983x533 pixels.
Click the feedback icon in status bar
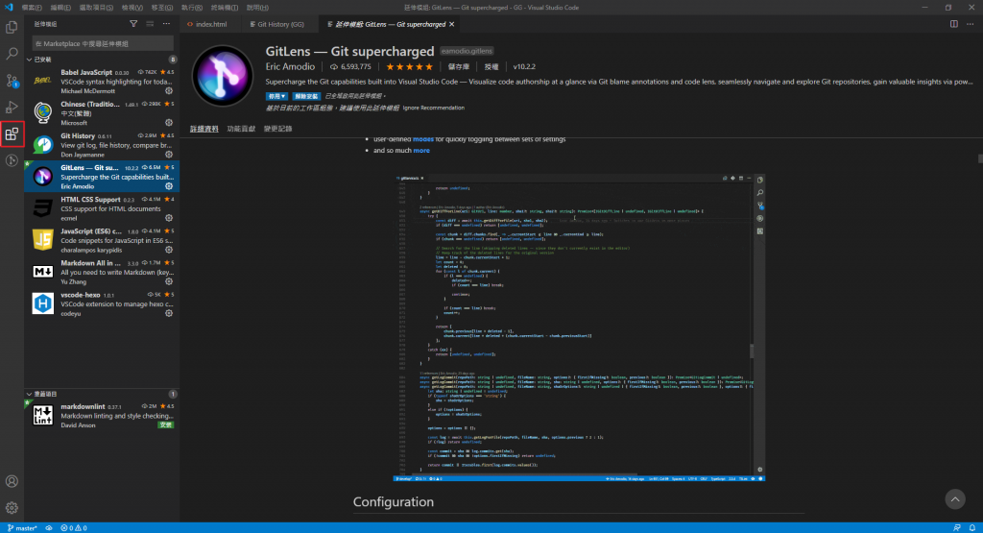tap(957, 528)
